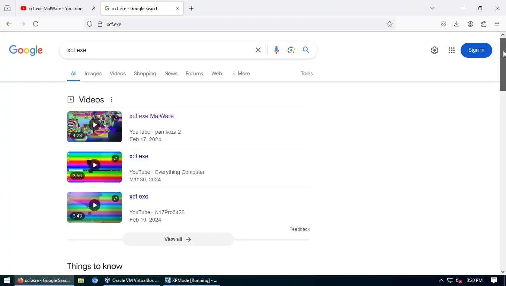This screenshot has width=506, height=286.
Task: Switch to XPMode [Running] taskbar window
Action: pyautogui.click(x=191, y=280)
